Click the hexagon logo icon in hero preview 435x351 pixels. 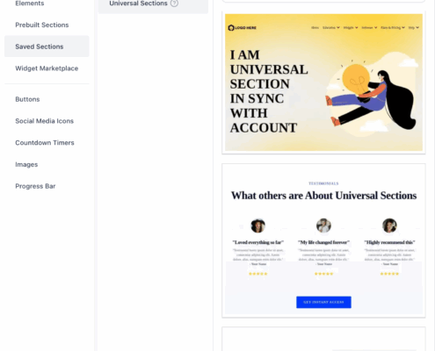click(231, 28)
